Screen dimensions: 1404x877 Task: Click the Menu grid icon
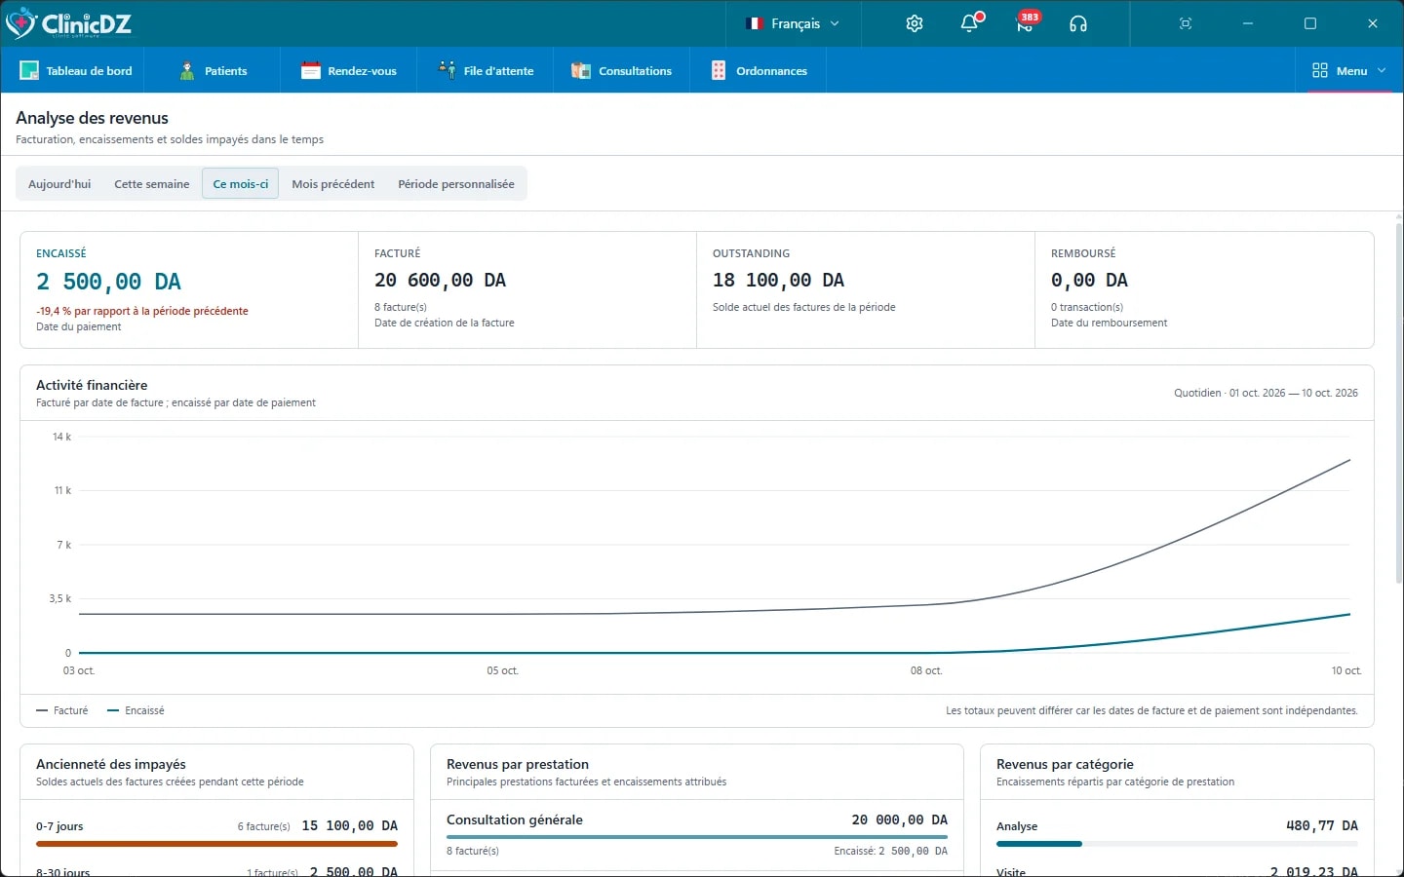point(1320,70)
